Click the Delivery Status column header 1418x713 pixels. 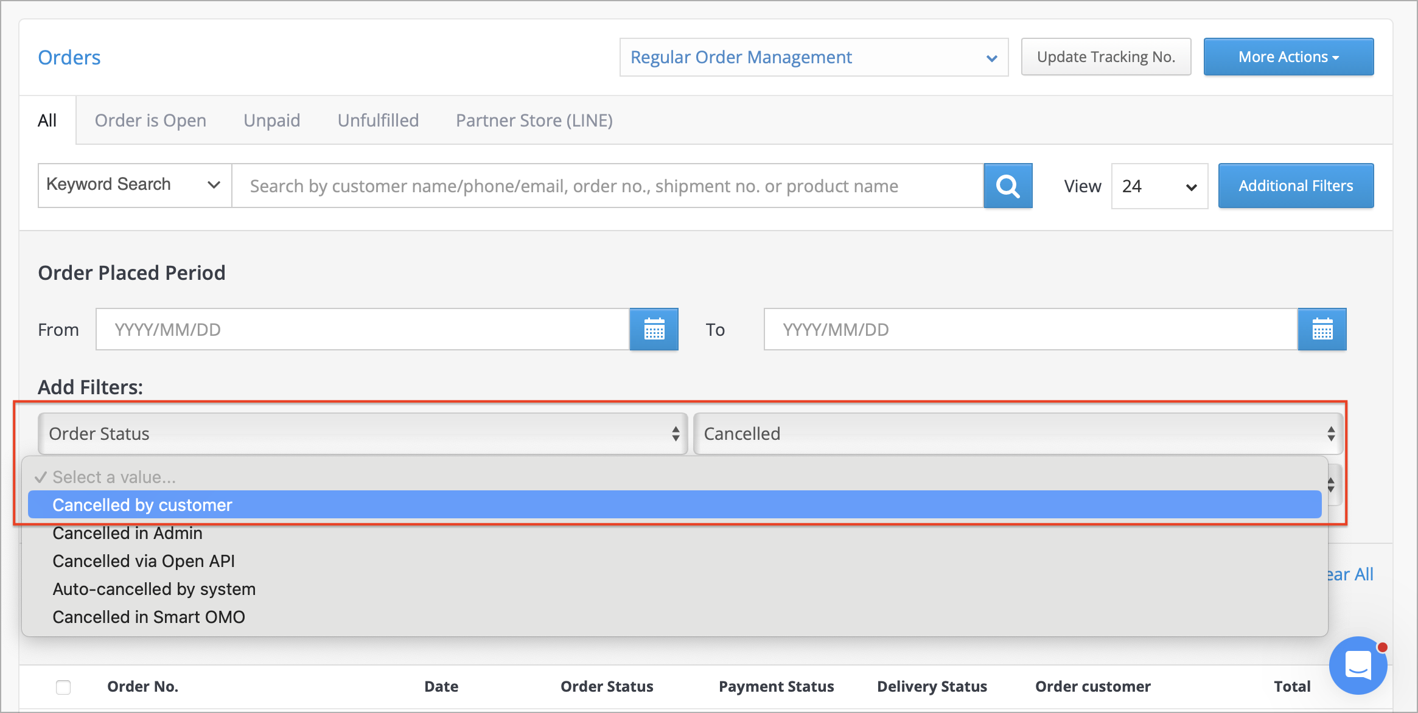(x=932, y=686)
